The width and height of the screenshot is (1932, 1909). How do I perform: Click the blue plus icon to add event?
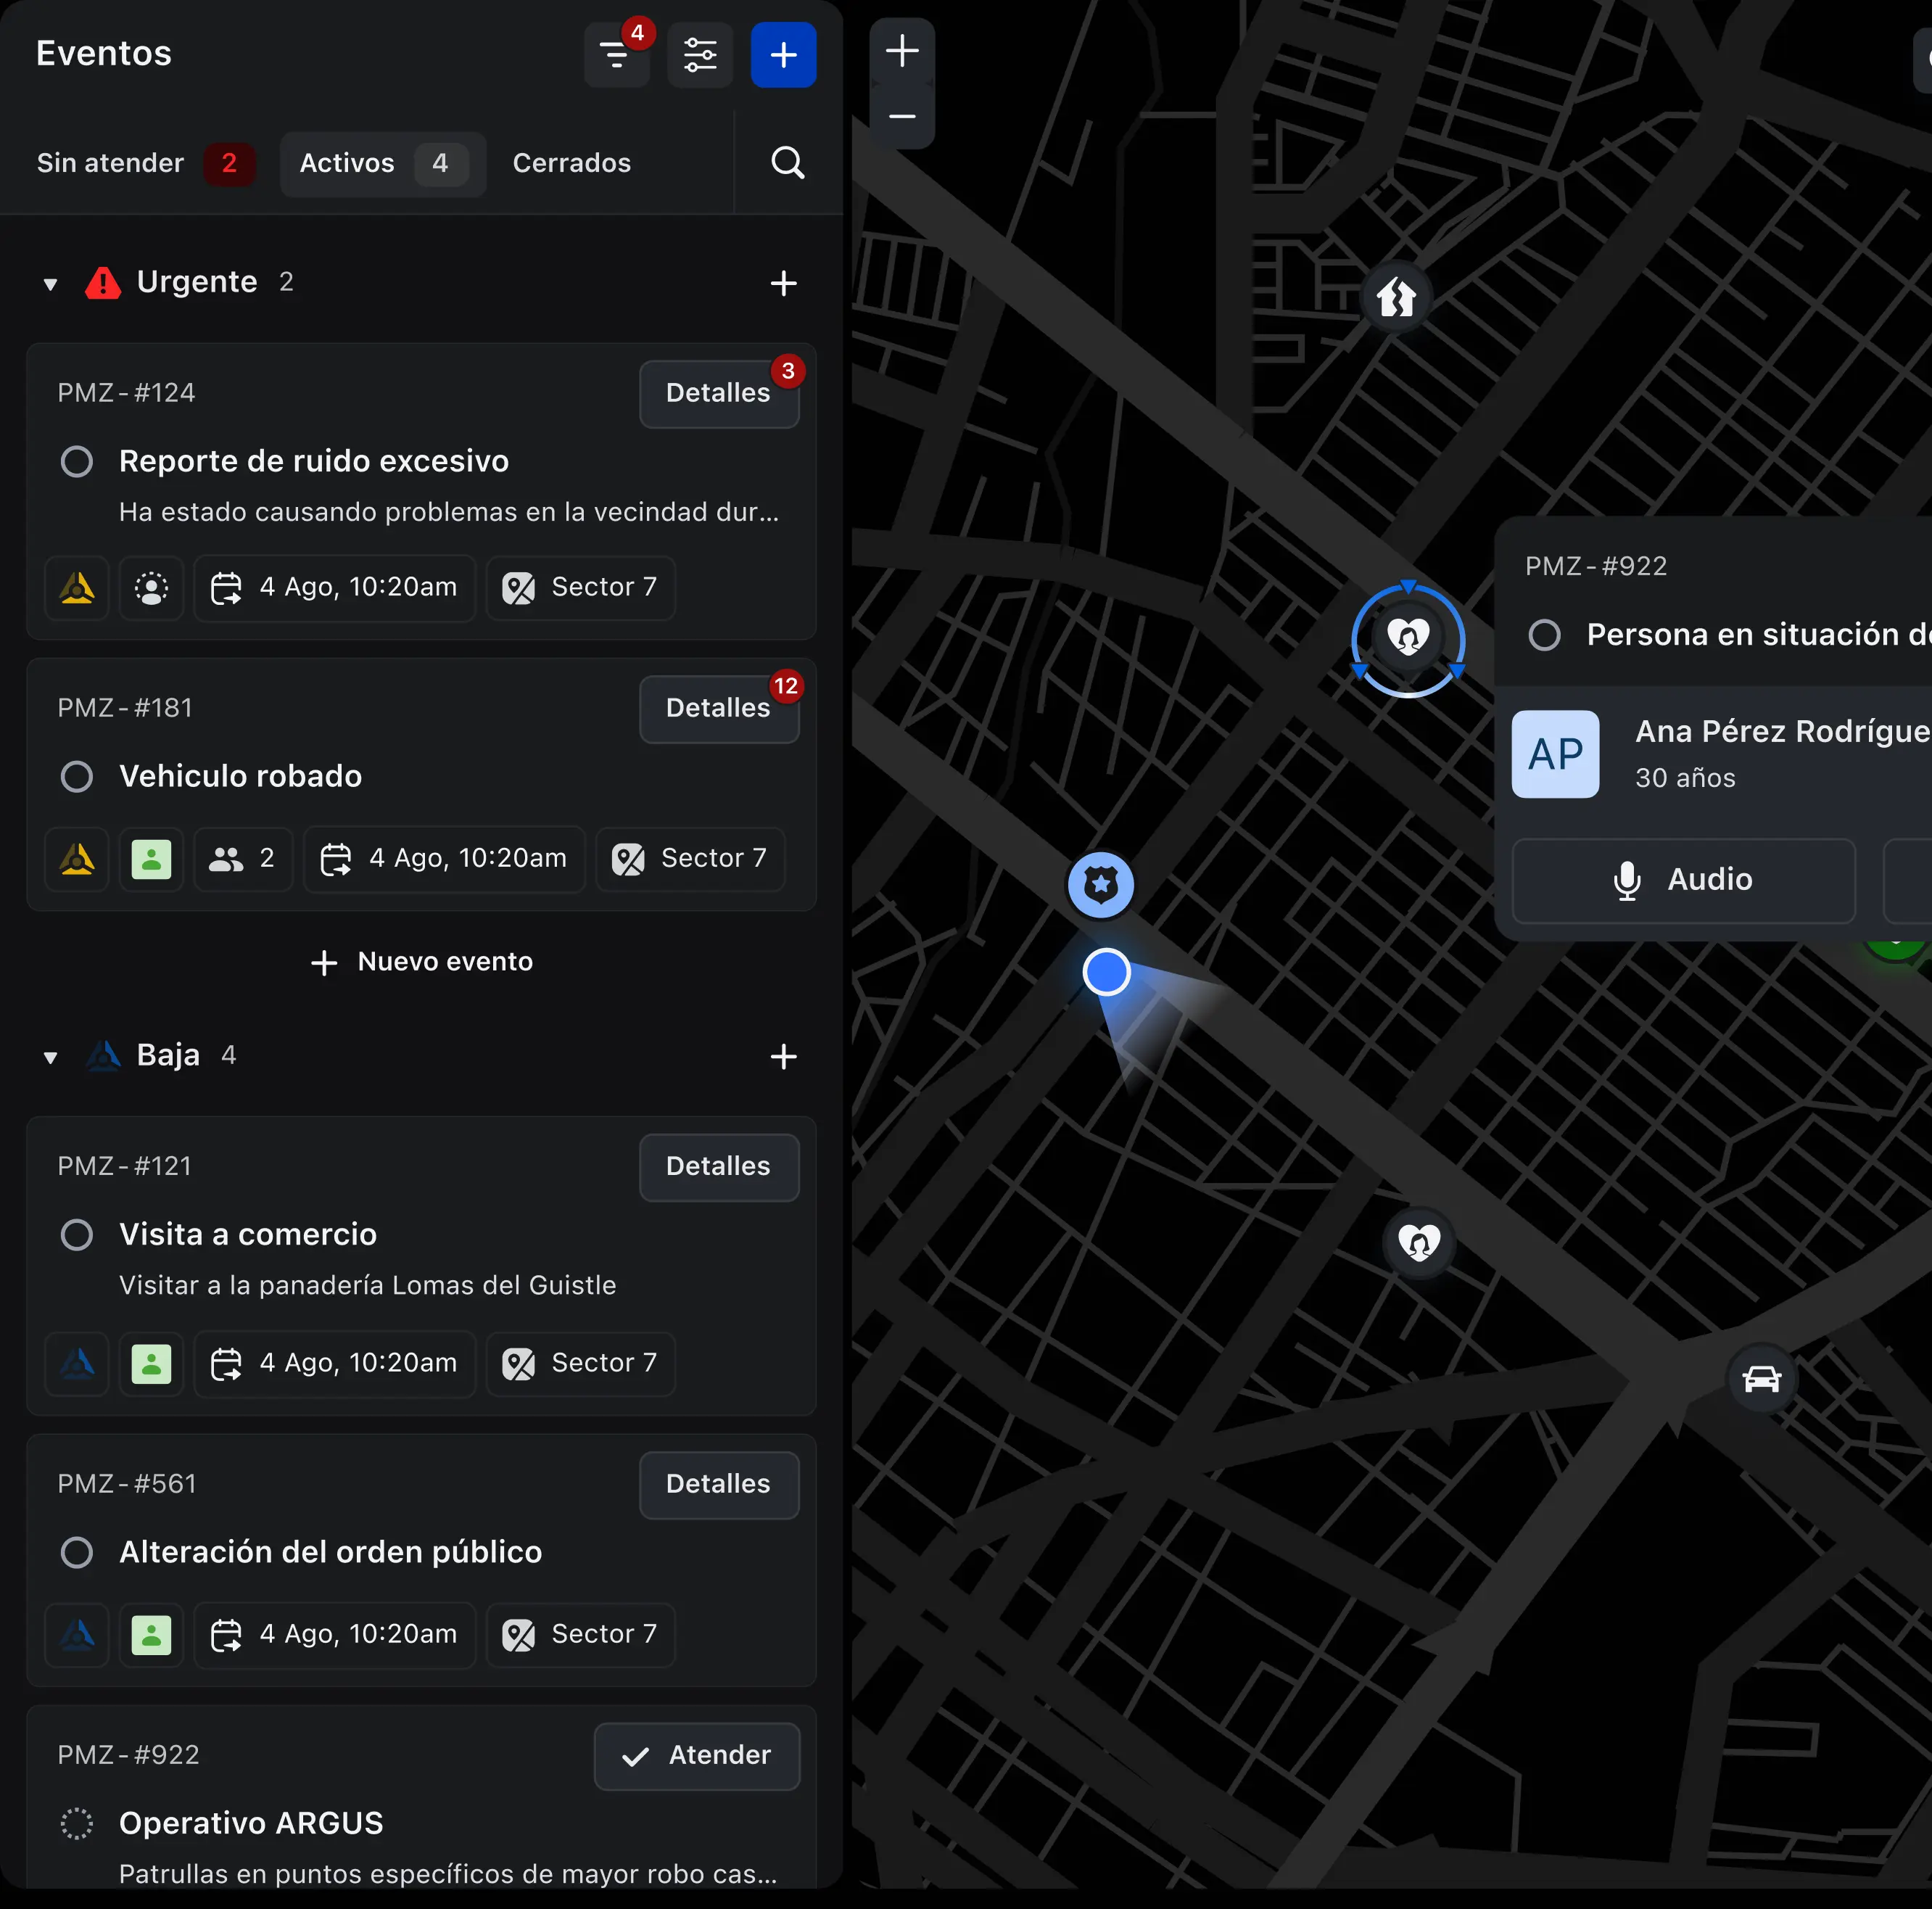coord(783,55)
